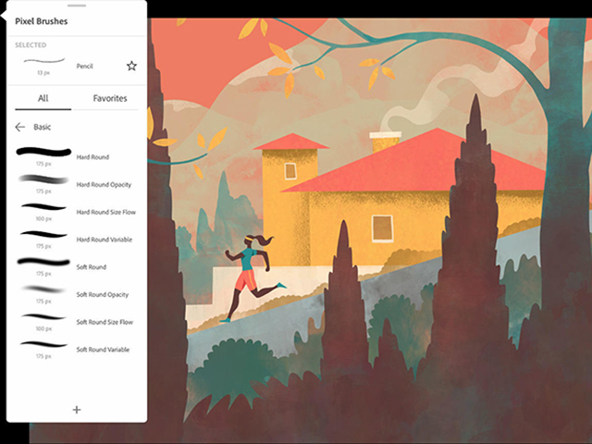Select the Soft Round brush stroke preview

click(43, 262)
